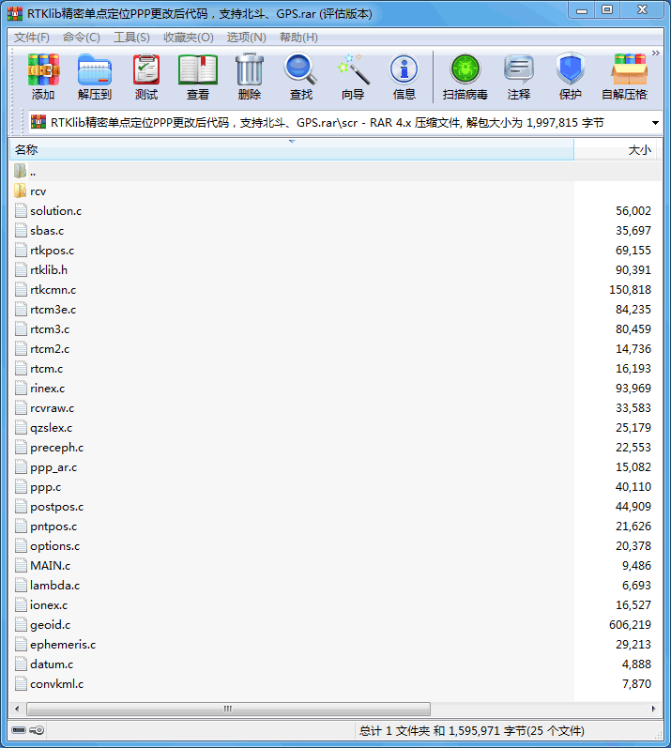Go up via the '..' parent folder
The width and height of the screenshot is (671, 748).
pos(32,171)
